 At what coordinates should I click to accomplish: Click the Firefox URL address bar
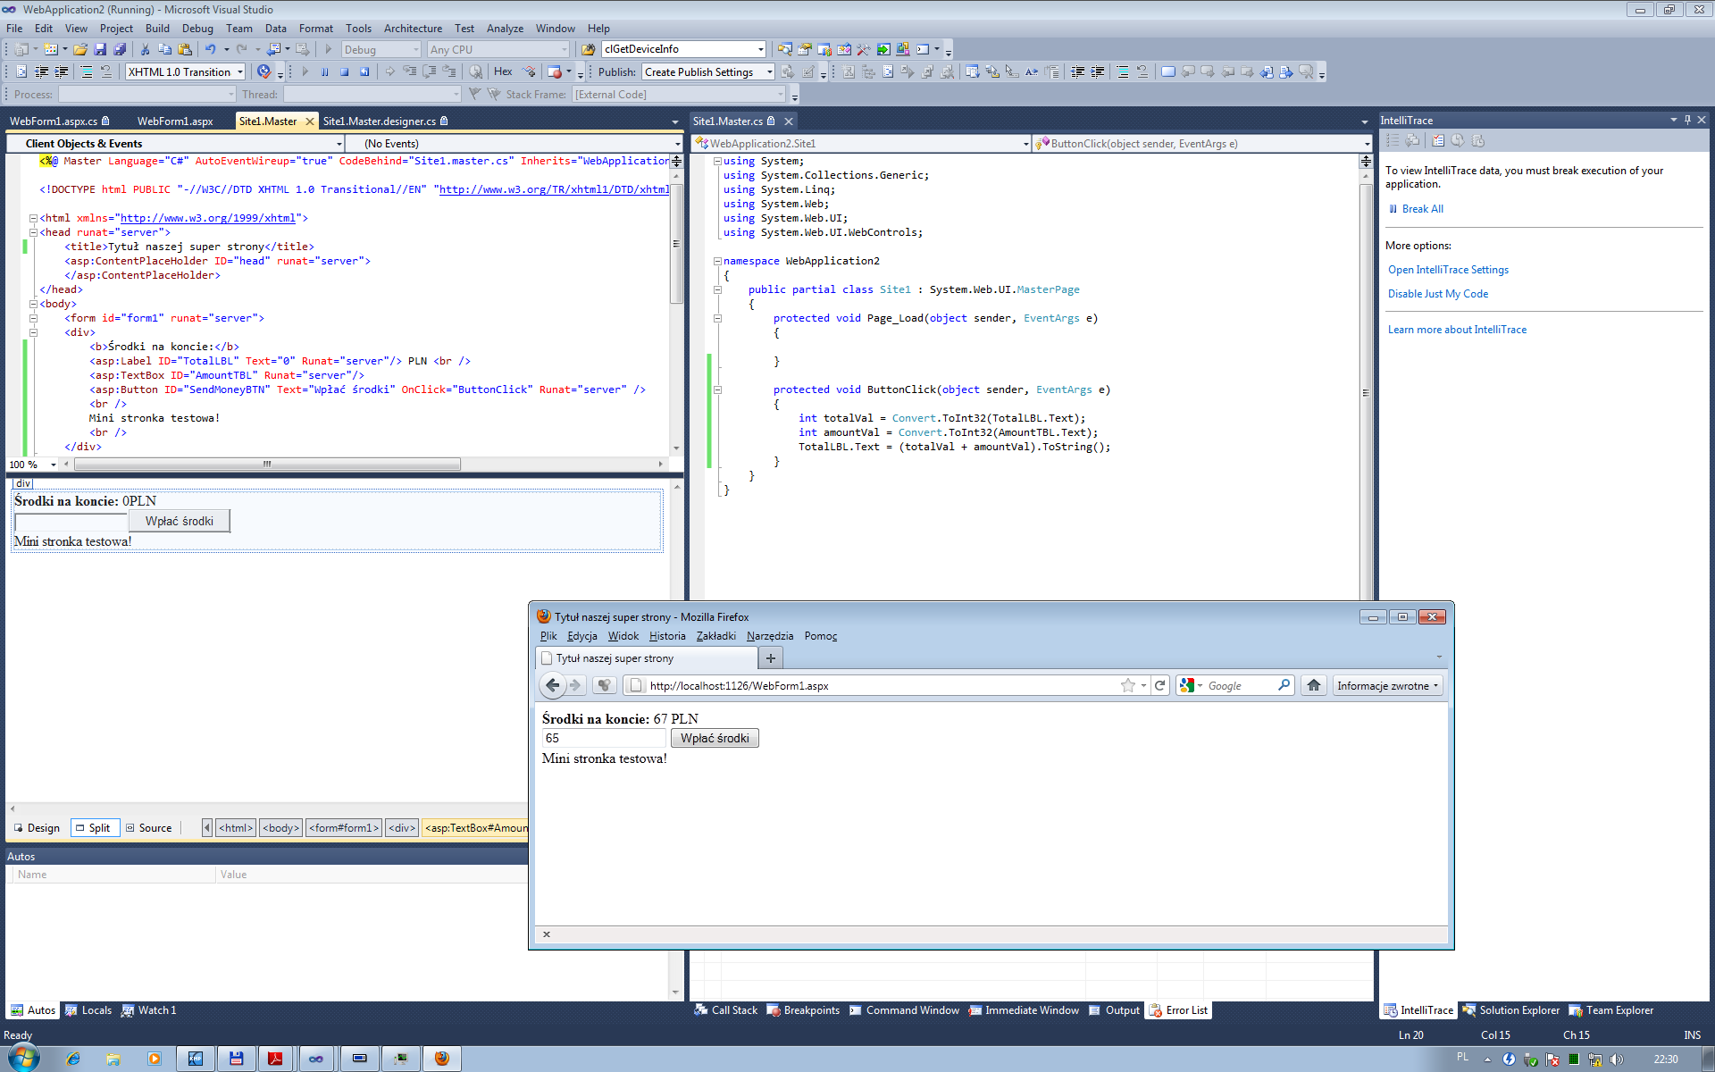click(880, 685)
